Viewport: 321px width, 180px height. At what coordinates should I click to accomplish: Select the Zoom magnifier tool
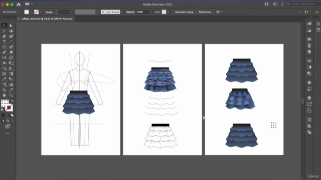pos(11,95)
